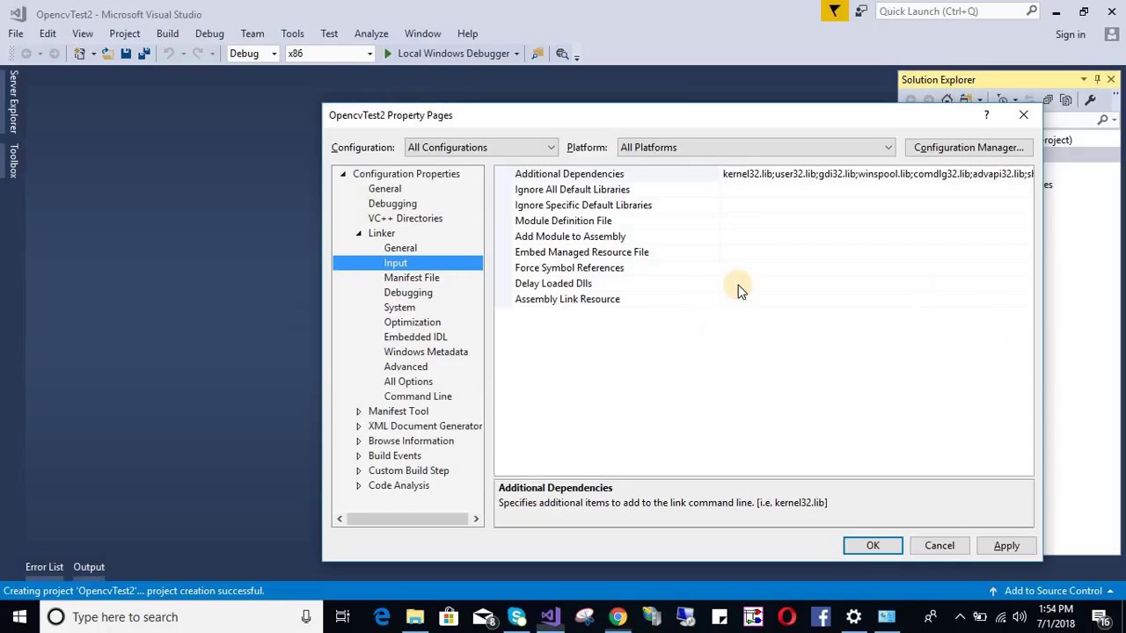Click the help question mark in Property Pages

[x=986, y=115]
